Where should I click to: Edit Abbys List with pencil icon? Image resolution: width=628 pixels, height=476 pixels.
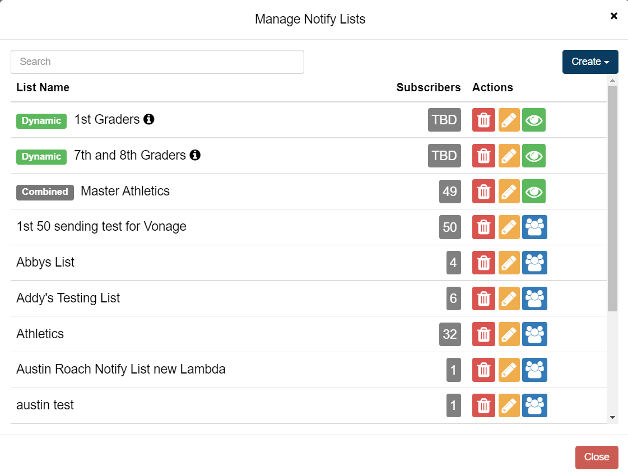click(x=509, y=263)
